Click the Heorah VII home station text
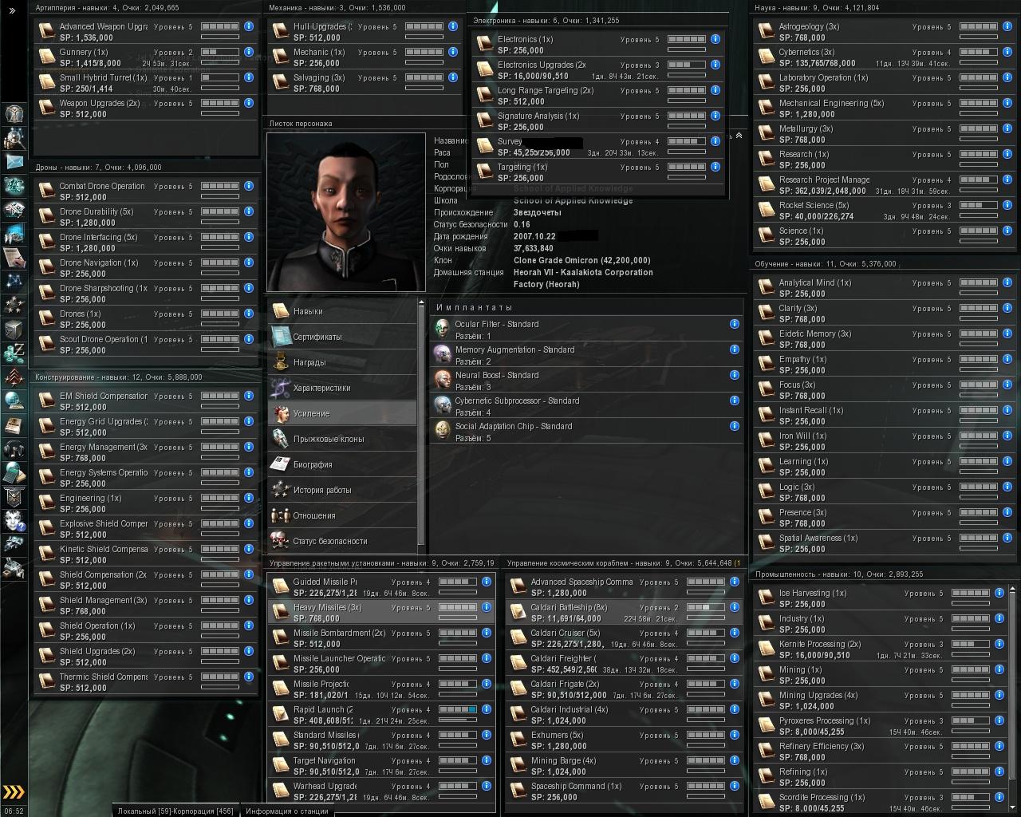The width and height of the screenshot is (1021, 817). coord(583,278)
